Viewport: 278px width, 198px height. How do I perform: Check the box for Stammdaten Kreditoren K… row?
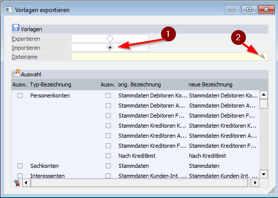108,126
